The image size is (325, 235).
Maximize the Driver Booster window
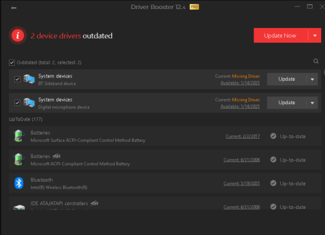coord(310,7)
